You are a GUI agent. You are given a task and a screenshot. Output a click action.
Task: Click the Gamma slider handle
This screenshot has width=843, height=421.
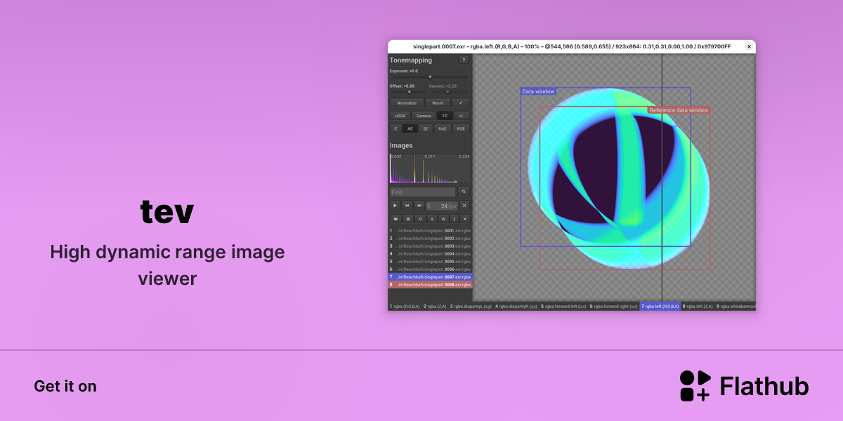coord(447,91)
